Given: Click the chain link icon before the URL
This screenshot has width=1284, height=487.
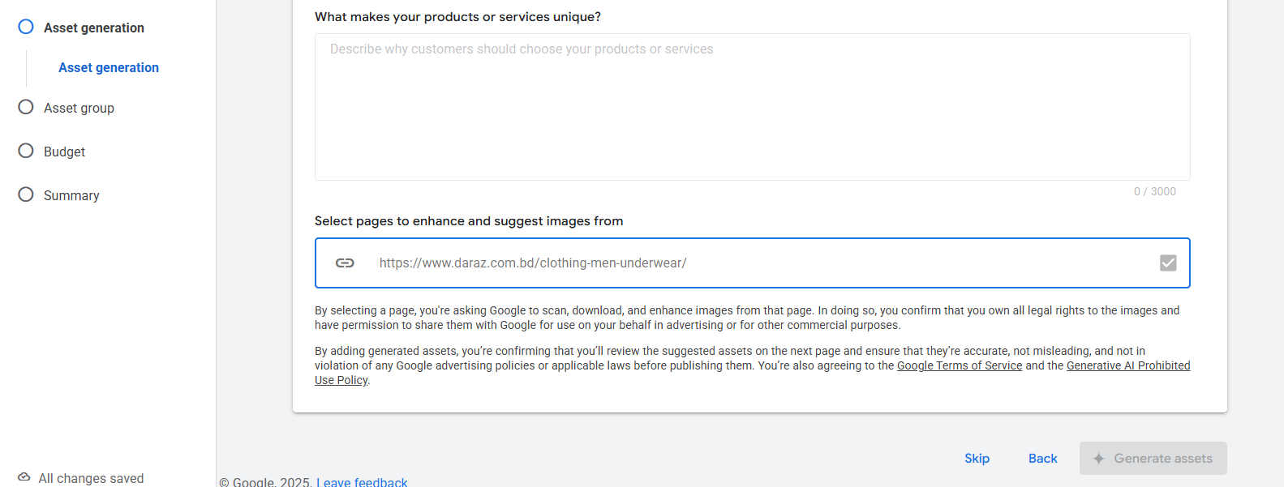Looking at the screenshot, I should click(x=345, y=263).
